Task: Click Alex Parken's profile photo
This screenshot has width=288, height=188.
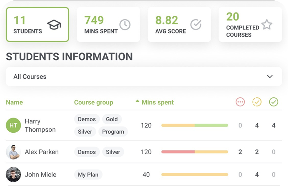Action: click(13, 152)
